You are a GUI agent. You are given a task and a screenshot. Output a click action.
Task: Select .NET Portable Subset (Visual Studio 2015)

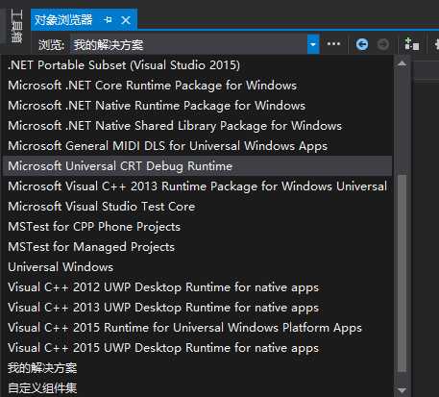pos(197,65)
